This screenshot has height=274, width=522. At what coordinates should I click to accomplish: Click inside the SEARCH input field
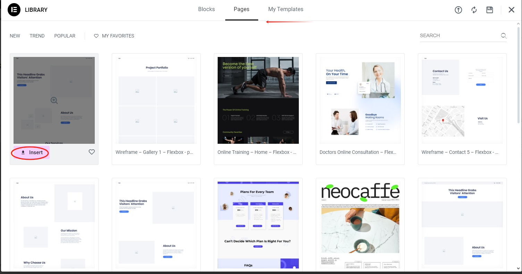click(x=458, y=35)
